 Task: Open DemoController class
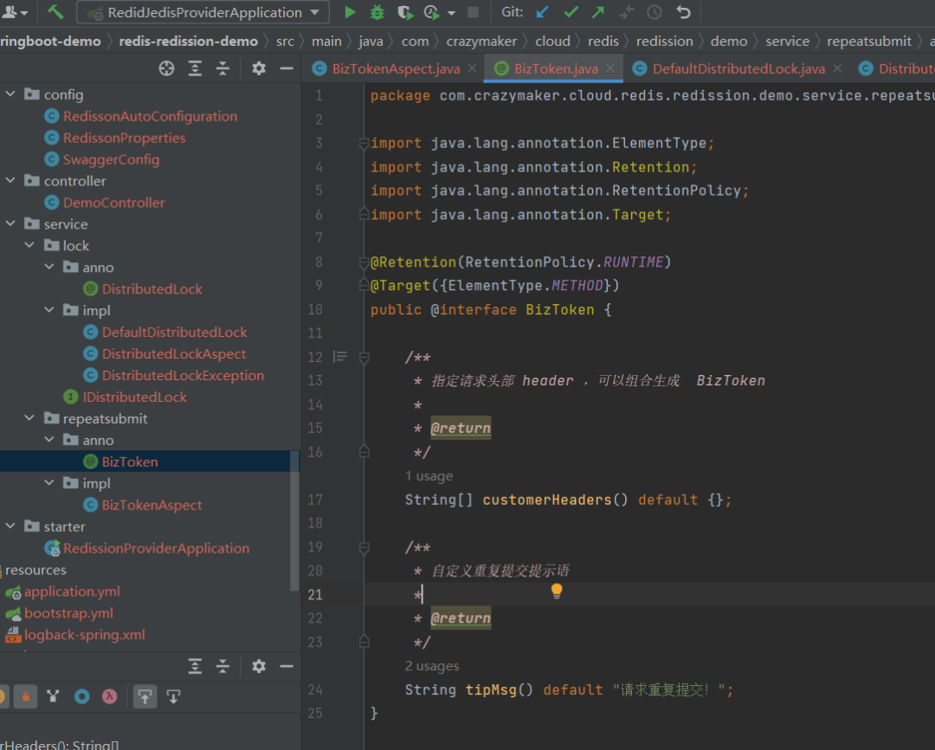point(113,203)
